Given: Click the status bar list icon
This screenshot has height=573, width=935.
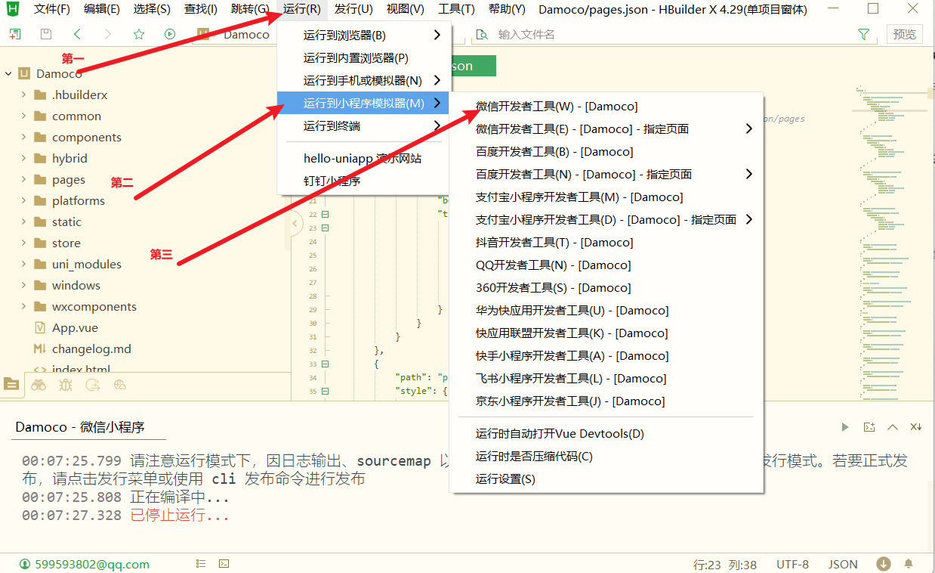Looking at the screenshot, I should pyautogui.click(x=201, y=564).
